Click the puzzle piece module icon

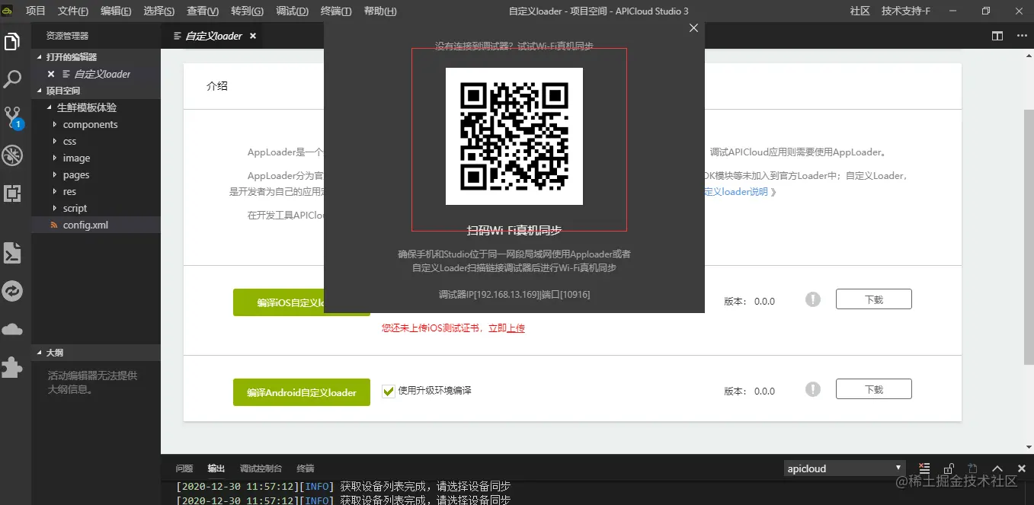click(x=12, y=367)
